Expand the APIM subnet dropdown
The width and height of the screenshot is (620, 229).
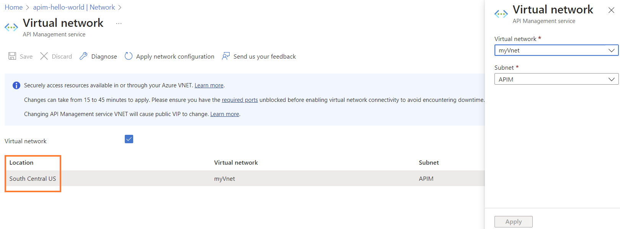[556, 79]
